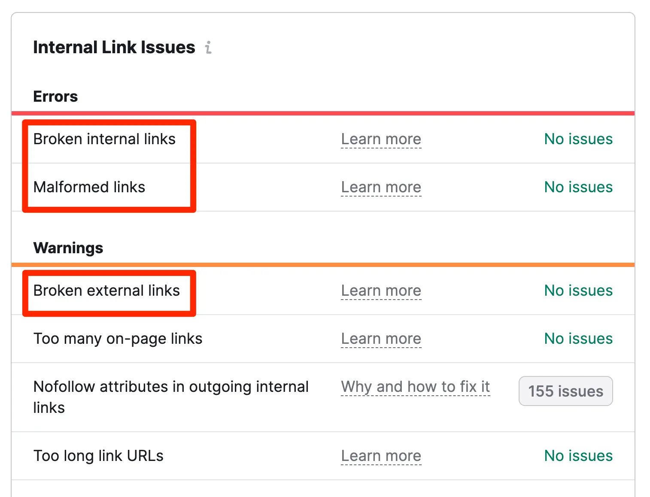Click No issues status for Too many on-page links
650x497 pixels.
578,339
